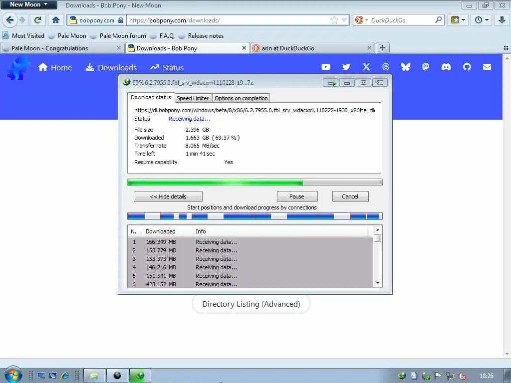
Task: Open the Threads icon link
Action: click(386, 67)
